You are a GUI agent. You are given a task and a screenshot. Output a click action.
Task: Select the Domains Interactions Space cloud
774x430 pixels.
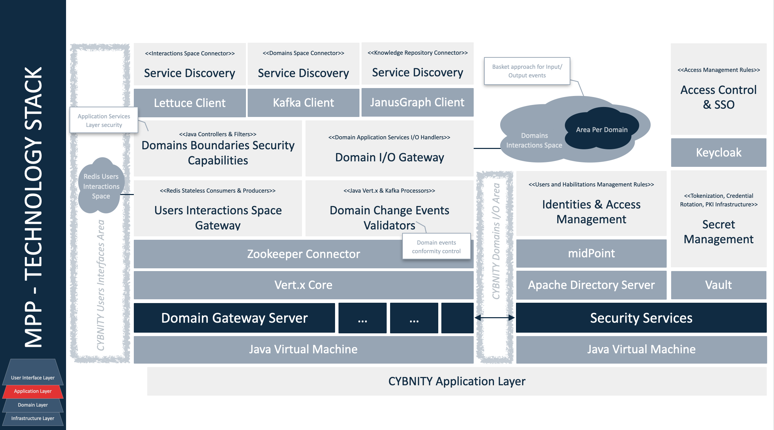click(534, 140)
